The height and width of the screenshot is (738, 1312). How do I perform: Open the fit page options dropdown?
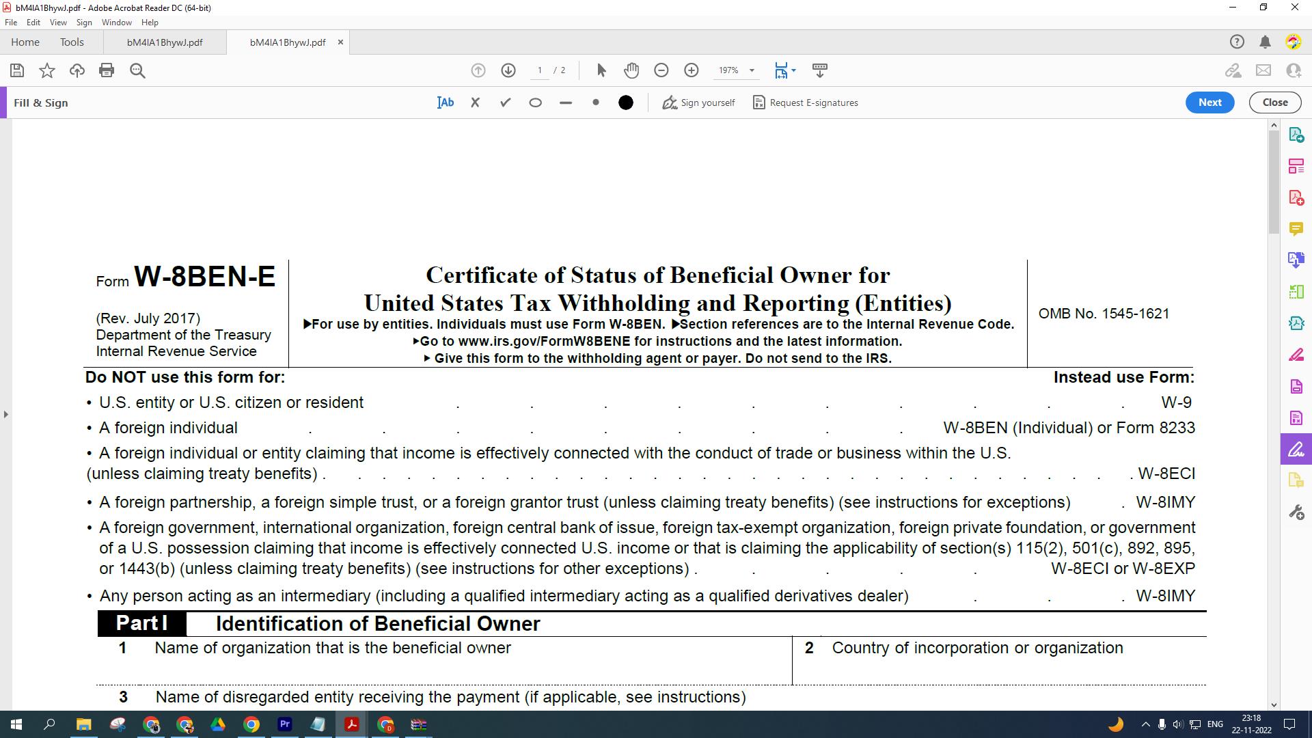pos(793,70)
